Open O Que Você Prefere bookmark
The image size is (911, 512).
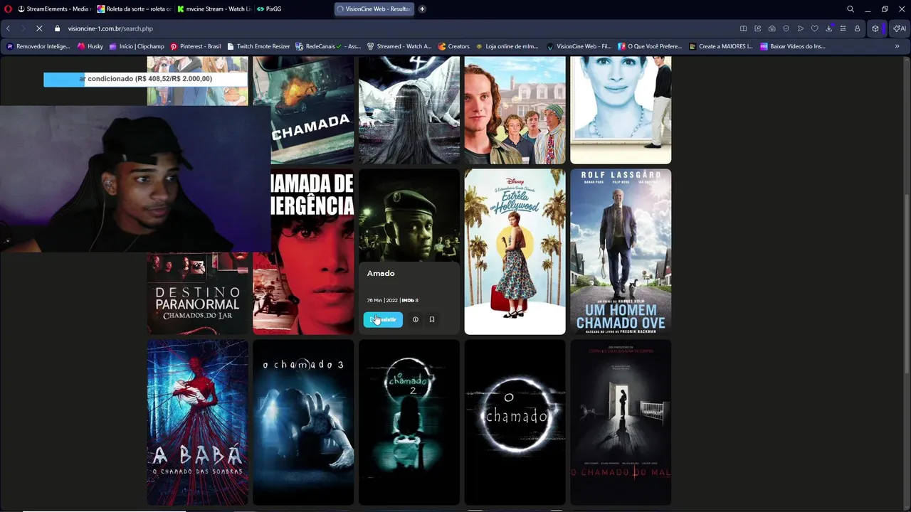[x=650, y=46]
